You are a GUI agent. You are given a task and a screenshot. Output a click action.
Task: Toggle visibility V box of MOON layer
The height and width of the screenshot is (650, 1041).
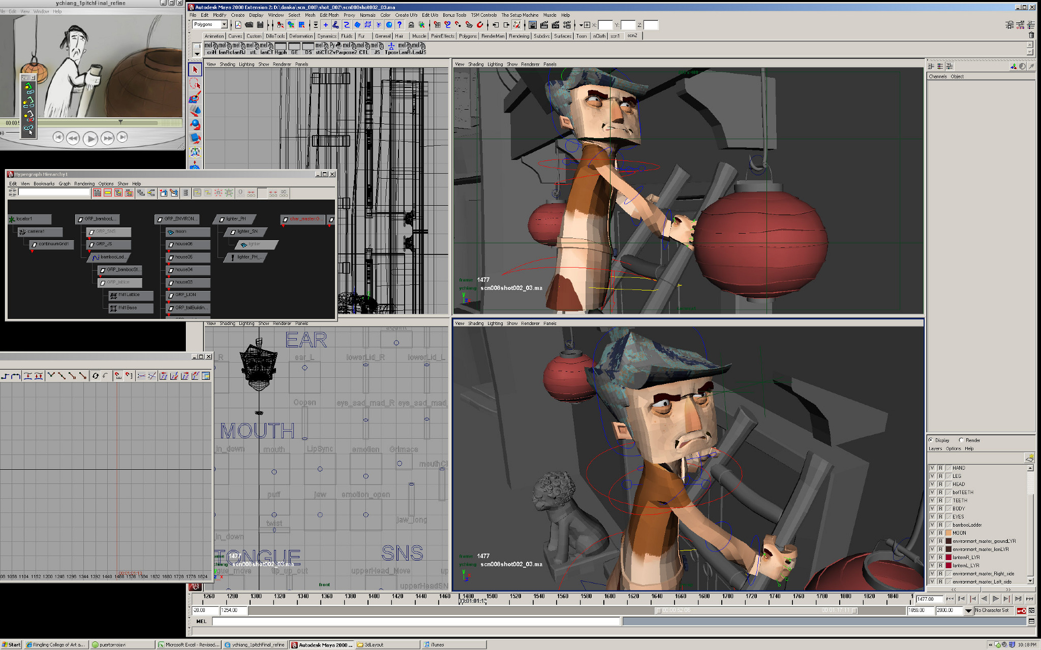pyautogui.click(x=932, y=533)
